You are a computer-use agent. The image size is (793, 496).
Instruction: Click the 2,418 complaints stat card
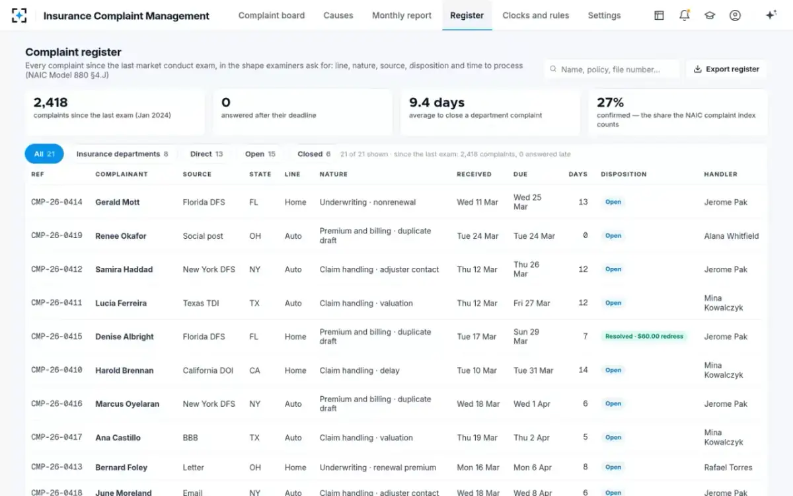(115, 112)
